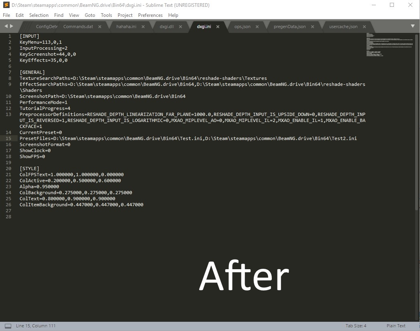Click line number 15 in the gutter
This screenshot has height=331, width=420.
8,138
